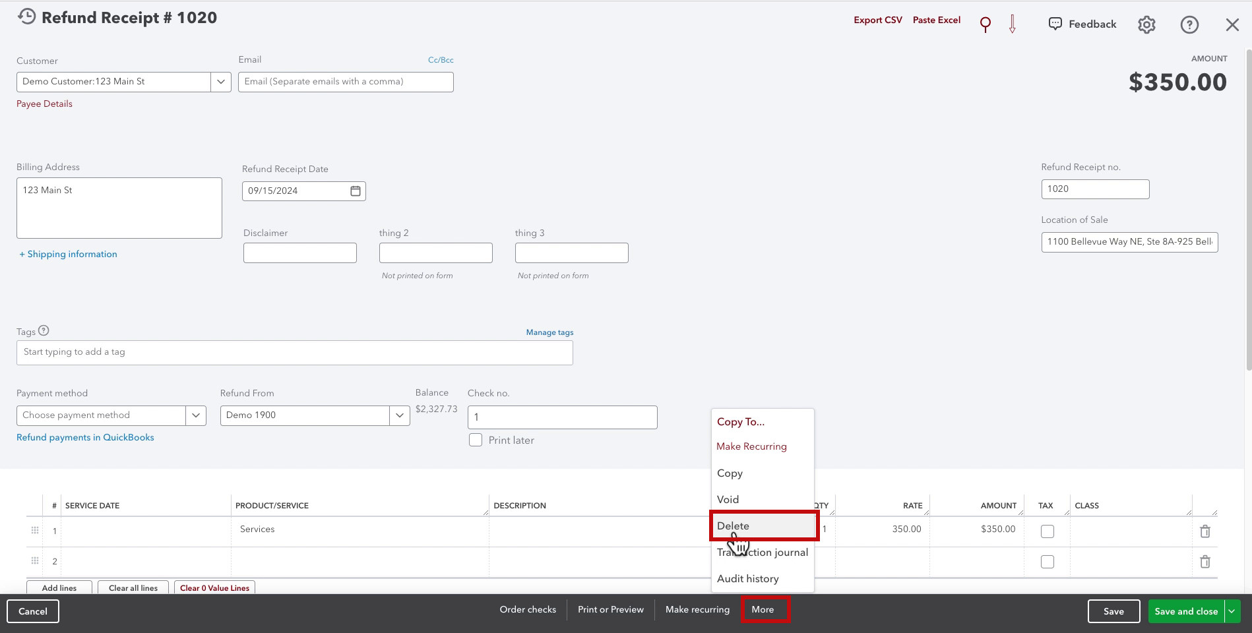Click the Services product cell

tap(360, 531)
